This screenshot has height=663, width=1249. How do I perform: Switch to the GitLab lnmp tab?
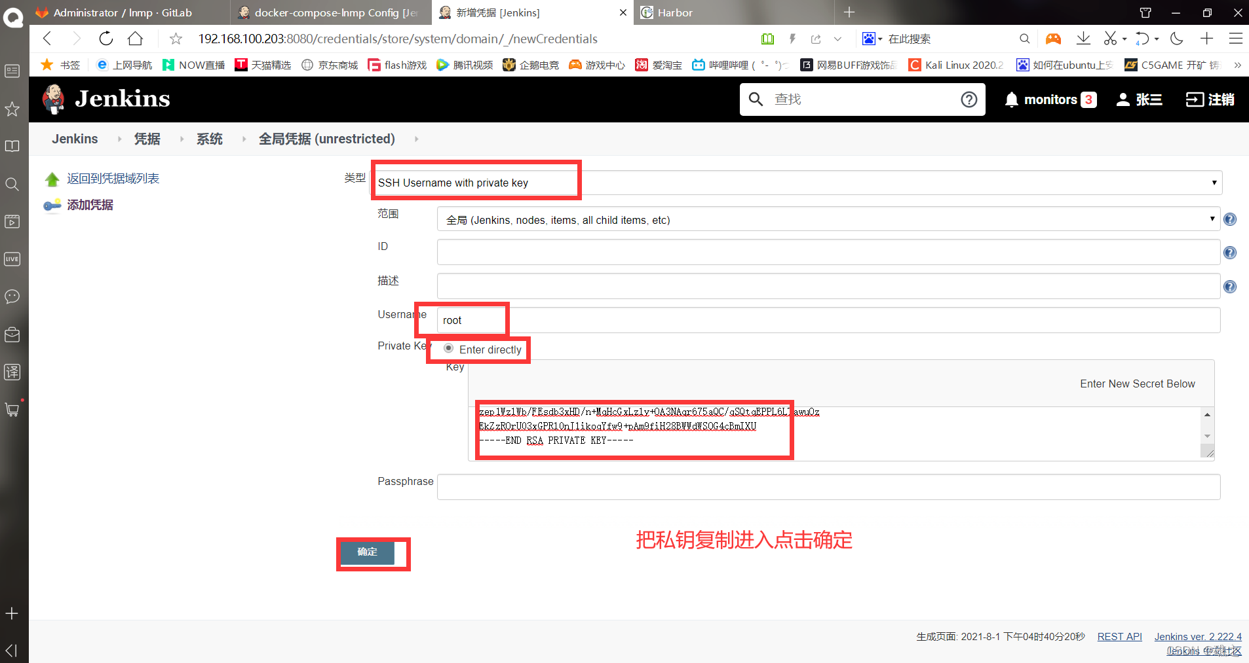(x=129, y=12)
